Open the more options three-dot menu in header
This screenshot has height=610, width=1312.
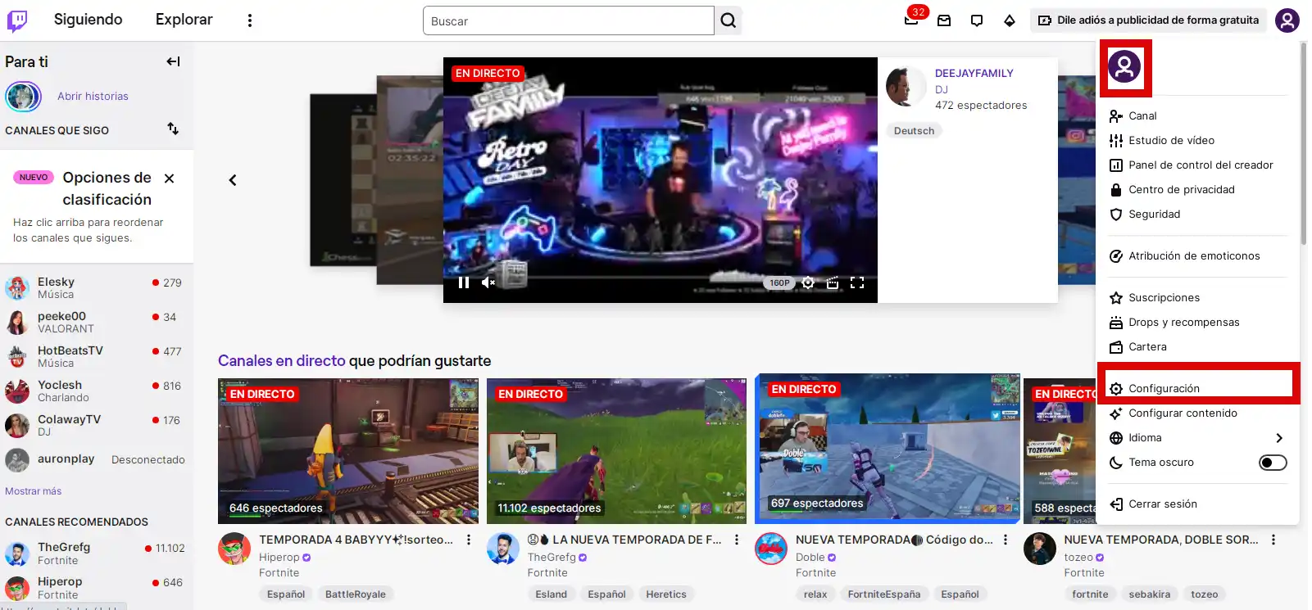[x=250, y=20]
